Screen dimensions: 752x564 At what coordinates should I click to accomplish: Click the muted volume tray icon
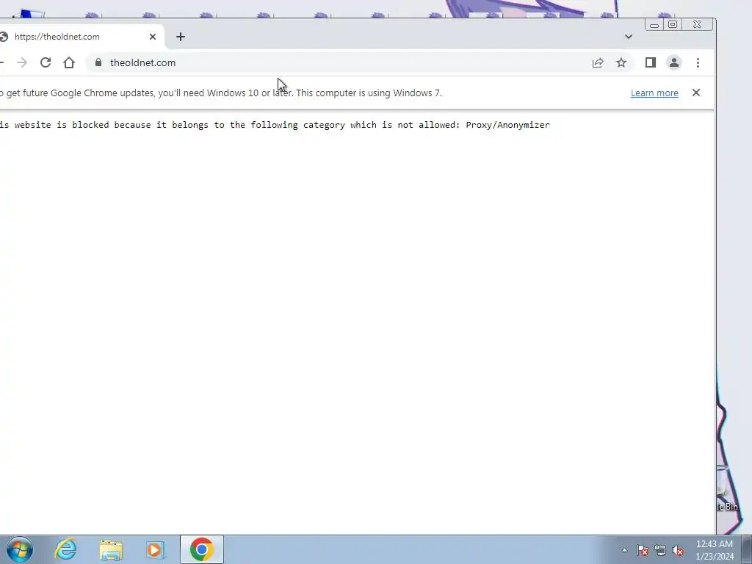678,550
